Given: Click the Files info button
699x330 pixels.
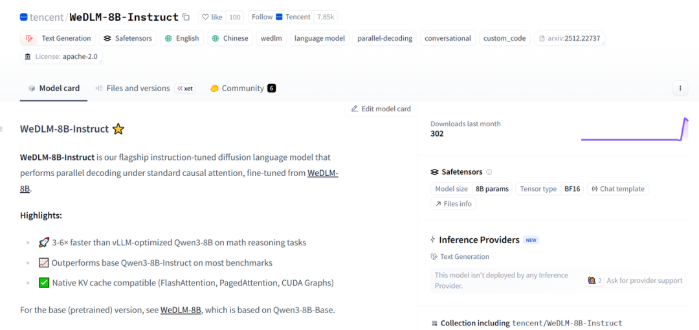Looking at the screenshot, I should pos(453,203).
